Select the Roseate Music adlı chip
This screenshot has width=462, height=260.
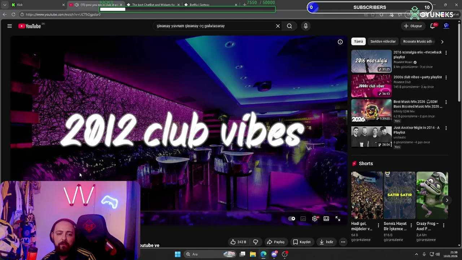[x=418, y=42]
